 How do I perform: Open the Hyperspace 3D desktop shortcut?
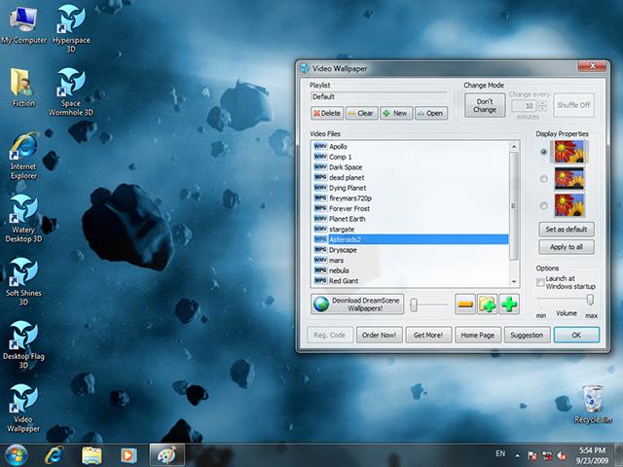71,28
